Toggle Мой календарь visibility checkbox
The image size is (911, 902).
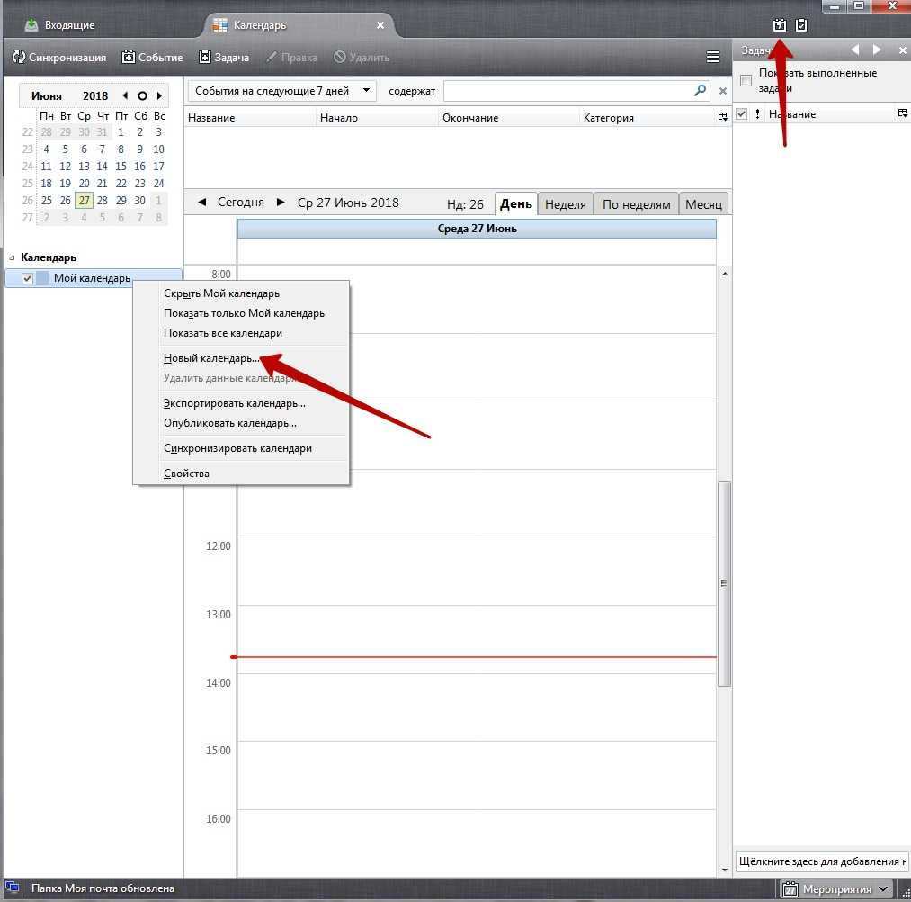(27, 278)
